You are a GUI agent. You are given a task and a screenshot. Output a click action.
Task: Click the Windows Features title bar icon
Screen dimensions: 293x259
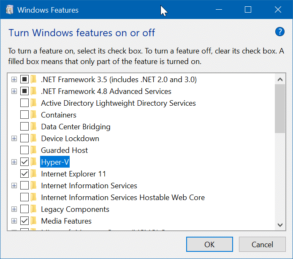(x=9, y=10)
